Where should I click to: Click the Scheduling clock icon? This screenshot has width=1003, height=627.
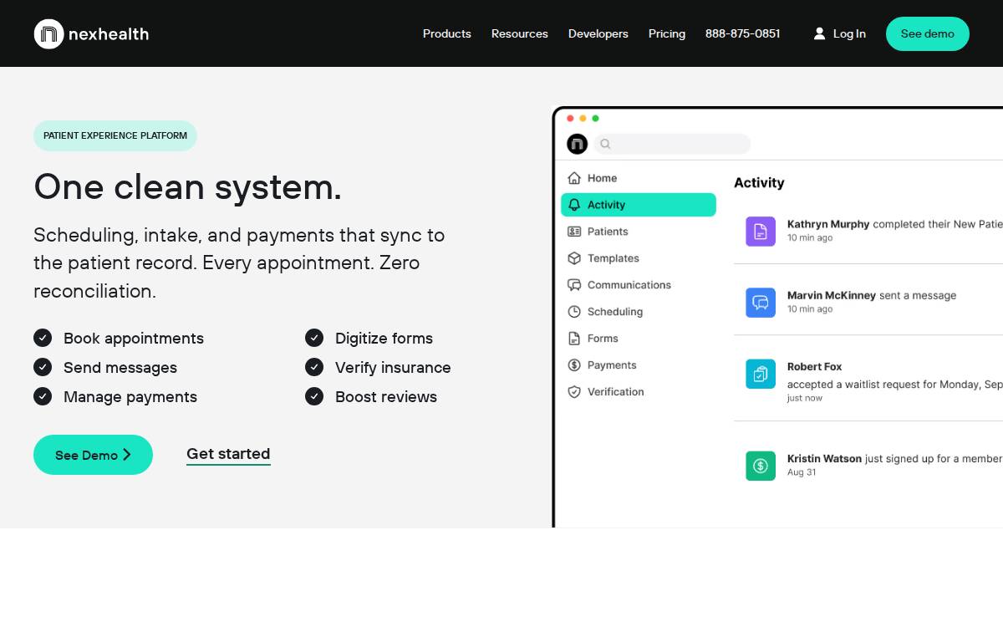point(574,312)
